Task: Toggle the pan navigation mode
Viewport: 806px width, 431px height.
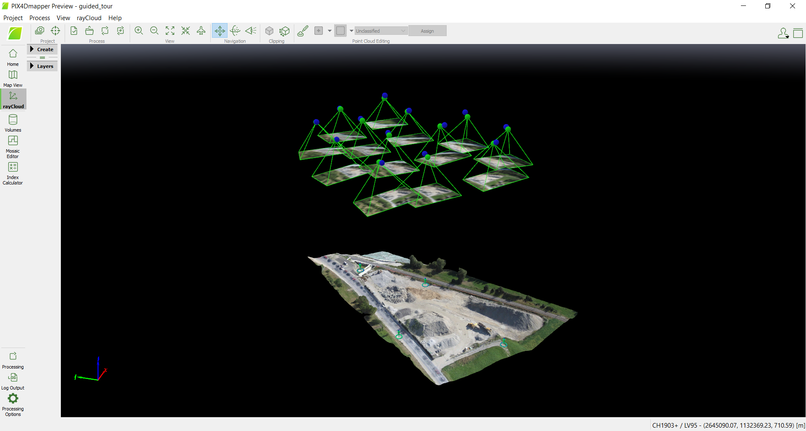Action: point(219,31)
